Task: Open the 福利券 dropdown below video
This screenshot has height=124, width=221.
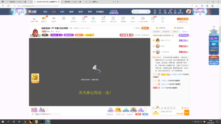Action: [110, 114]
